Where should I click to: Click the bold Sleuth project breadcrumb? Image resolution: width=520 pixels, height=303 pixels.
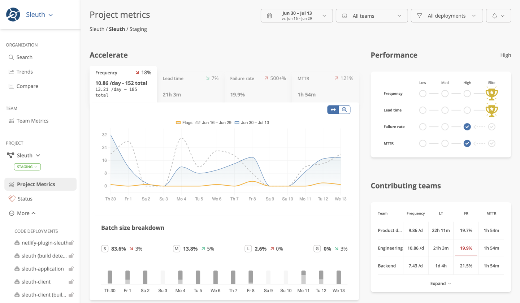click(x=117, y=29)
